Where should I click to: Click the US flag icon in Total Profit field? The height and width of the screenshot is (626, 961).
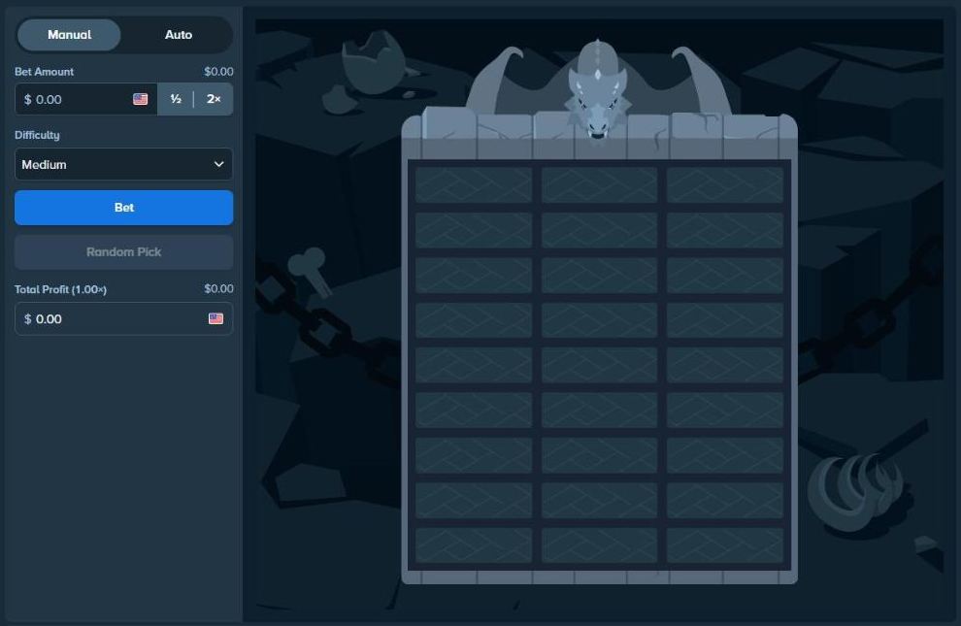tap(215, 318)
